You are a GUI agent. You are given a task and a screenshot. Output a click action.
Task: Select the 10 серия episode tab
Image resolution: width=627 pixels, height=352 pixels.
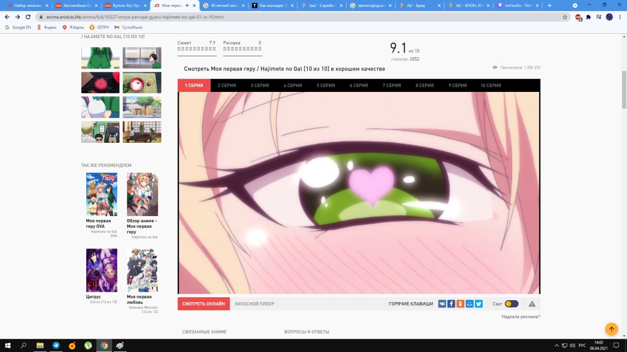coord(490,86)
